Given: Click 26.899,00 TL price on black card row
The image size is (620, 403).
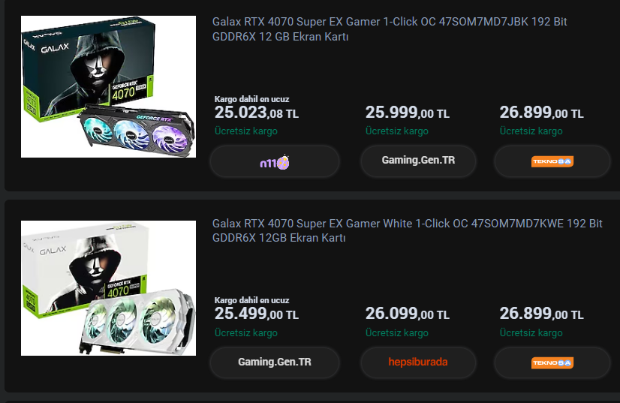Looking at the screenshot, I should click(x=541, y=113).
